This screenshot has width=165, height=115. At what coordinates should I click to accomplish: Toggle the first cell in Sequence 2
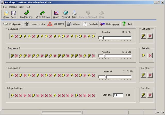click(12, 56)
